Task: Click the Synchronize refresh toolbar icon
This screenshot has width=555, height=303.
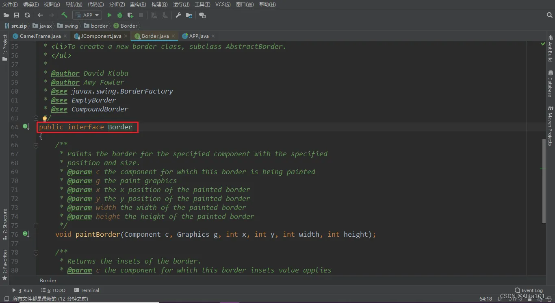Action: tap(27, 15)
